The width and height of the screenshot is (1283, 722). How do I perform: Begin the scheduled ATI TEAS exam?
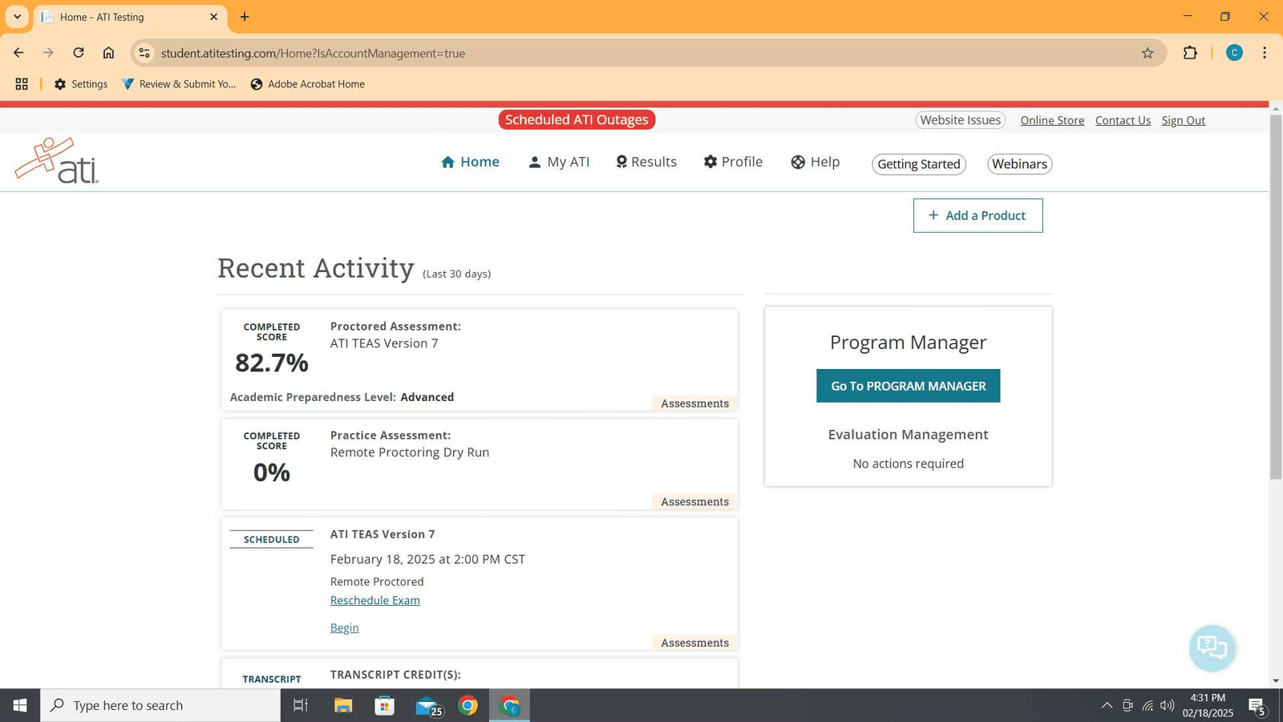tap(344, 628)
